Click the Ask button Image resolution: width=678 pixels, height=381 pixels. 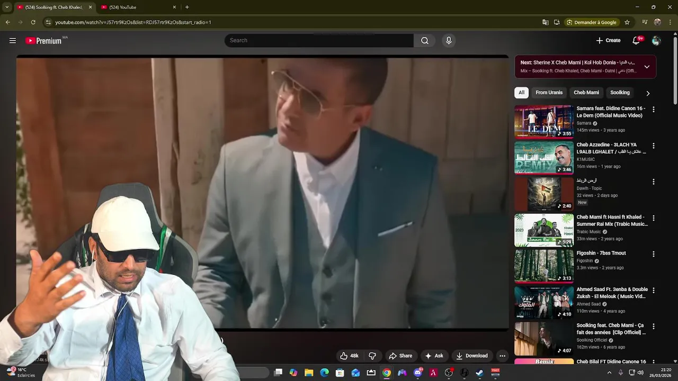coord(434,356)
